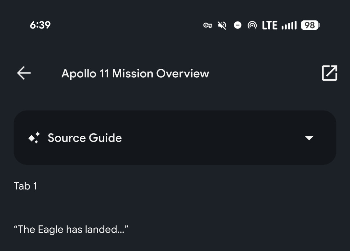350x251 pixels.
Task: Click "The Eagle has landed…" text
Action: point(71,230)
